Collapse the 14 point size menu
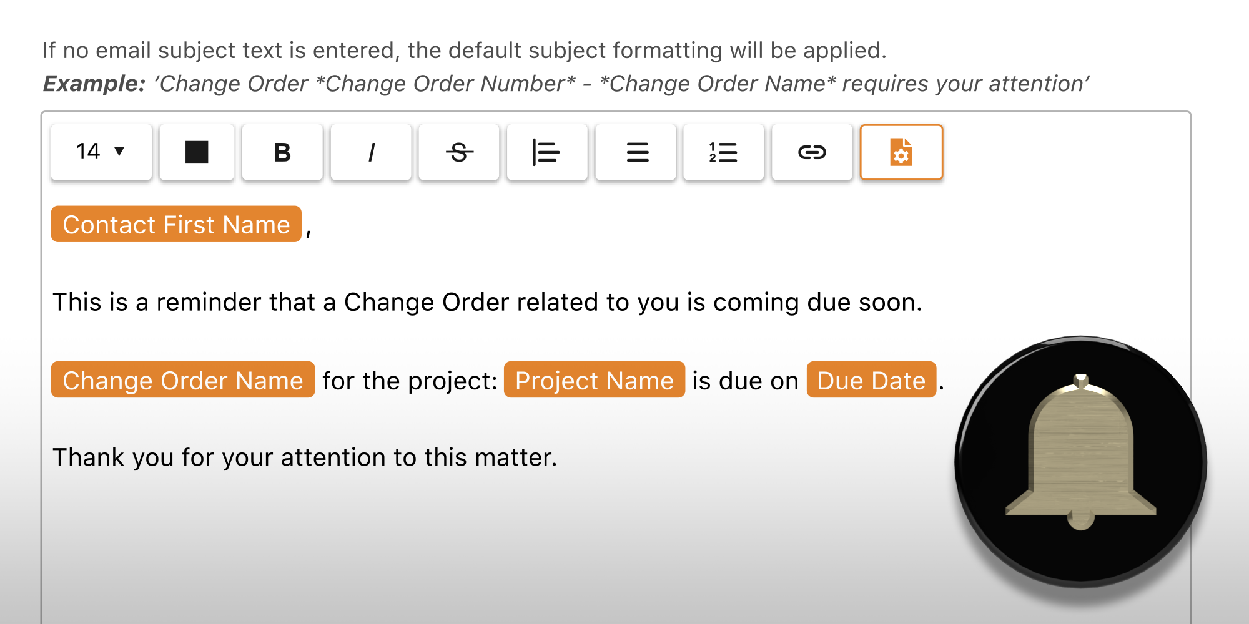 click(100, 152)
